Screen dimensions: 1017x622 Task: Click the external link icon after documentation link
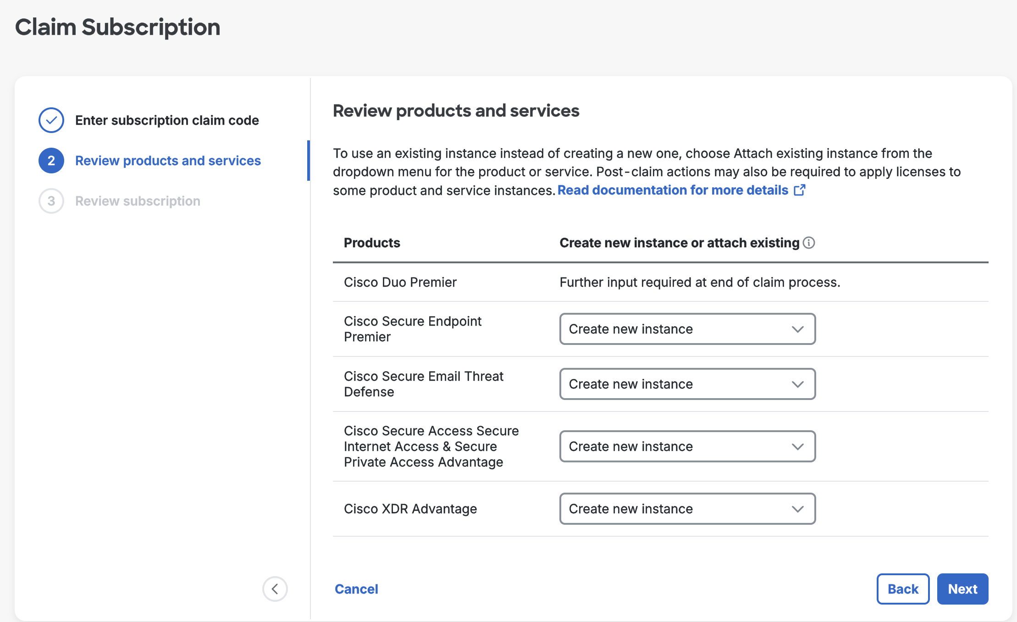point(800,190)
